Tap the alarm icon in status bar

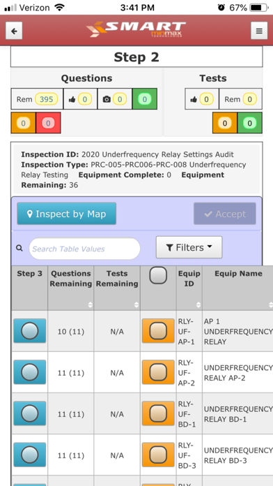221,8
